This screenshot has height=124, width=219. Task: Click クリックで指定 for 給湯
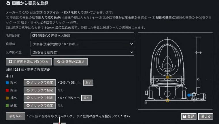40,90
